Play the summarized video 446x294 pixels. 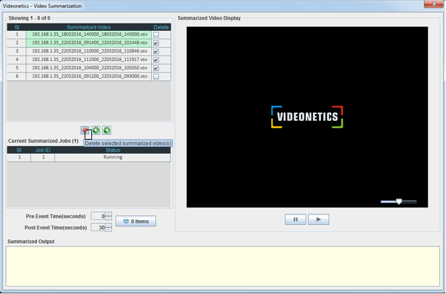click(x=318, y=219)
